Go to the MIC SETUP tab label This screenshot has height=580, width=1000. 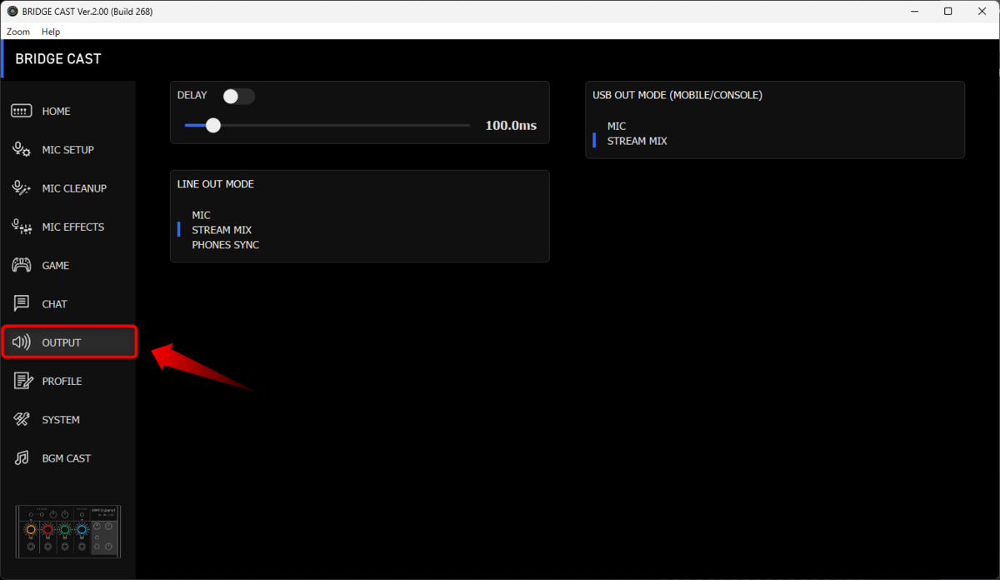(x=68, y=150)
